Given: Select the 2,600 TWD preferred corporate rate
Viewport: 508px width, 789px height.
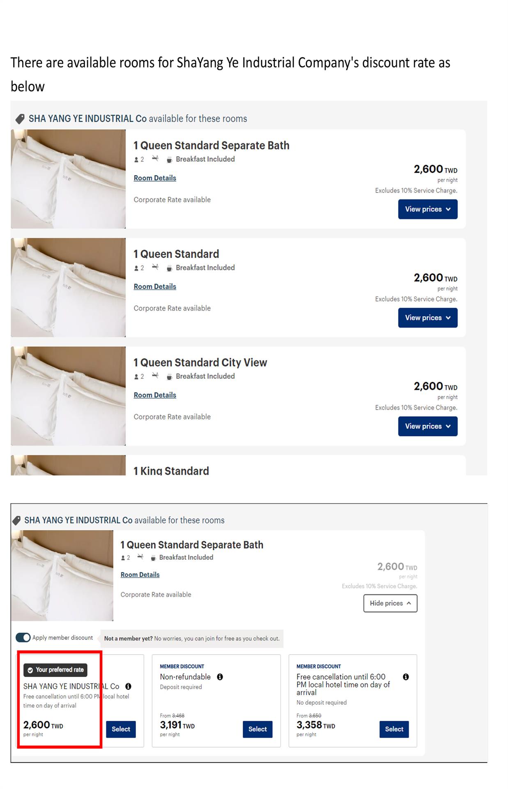Looking at the screenshot, I should [121, 729].
